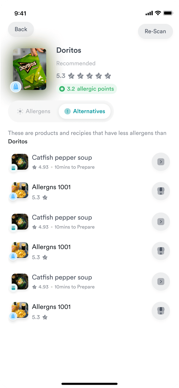Tap bag badge on third Allergns 1001
179x388 pixels.
coord(13,316)
